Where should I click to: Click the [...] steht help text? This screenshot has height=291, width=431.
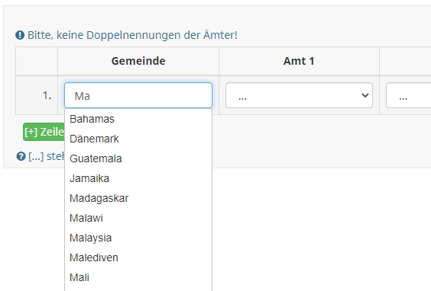(46, 156)
